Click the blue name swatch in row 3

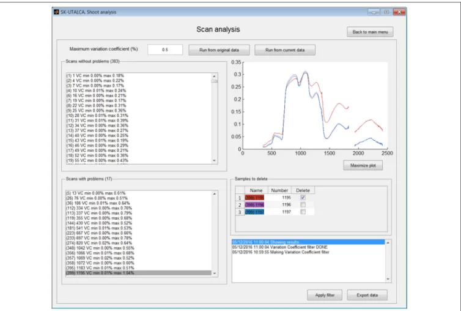pyautogui.click(x=254, y=212)
